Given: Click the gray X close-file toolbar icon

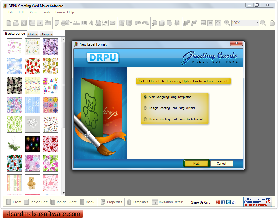Looking at the screenshot, I should point(24,23).
